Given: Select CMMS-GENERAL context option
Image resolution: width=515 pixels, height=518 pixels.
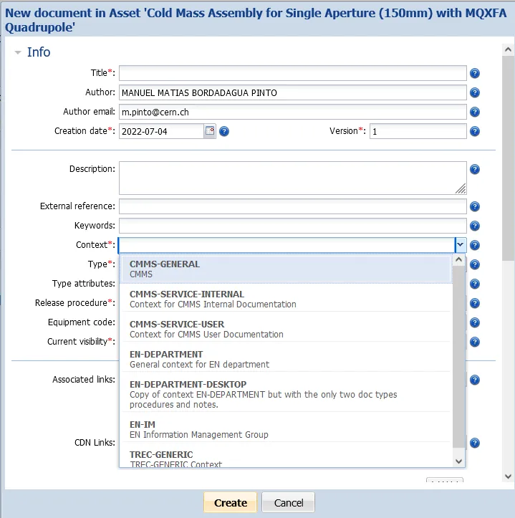Looking at the screenshot, I should [x=286, y=269].
